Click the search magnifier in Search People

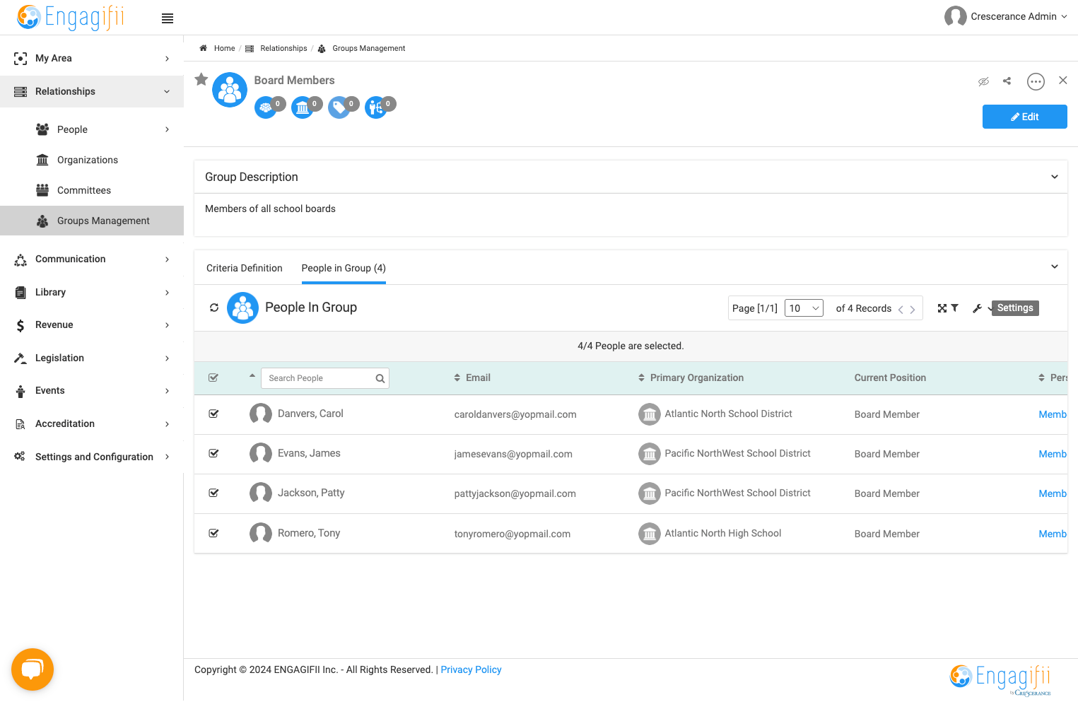[x=380, y=378]
